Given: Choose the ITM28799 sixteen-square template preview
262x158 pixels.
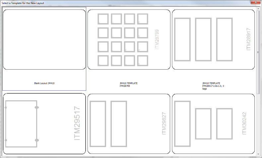Looking at the screenshot, I should tap(129, 39).
